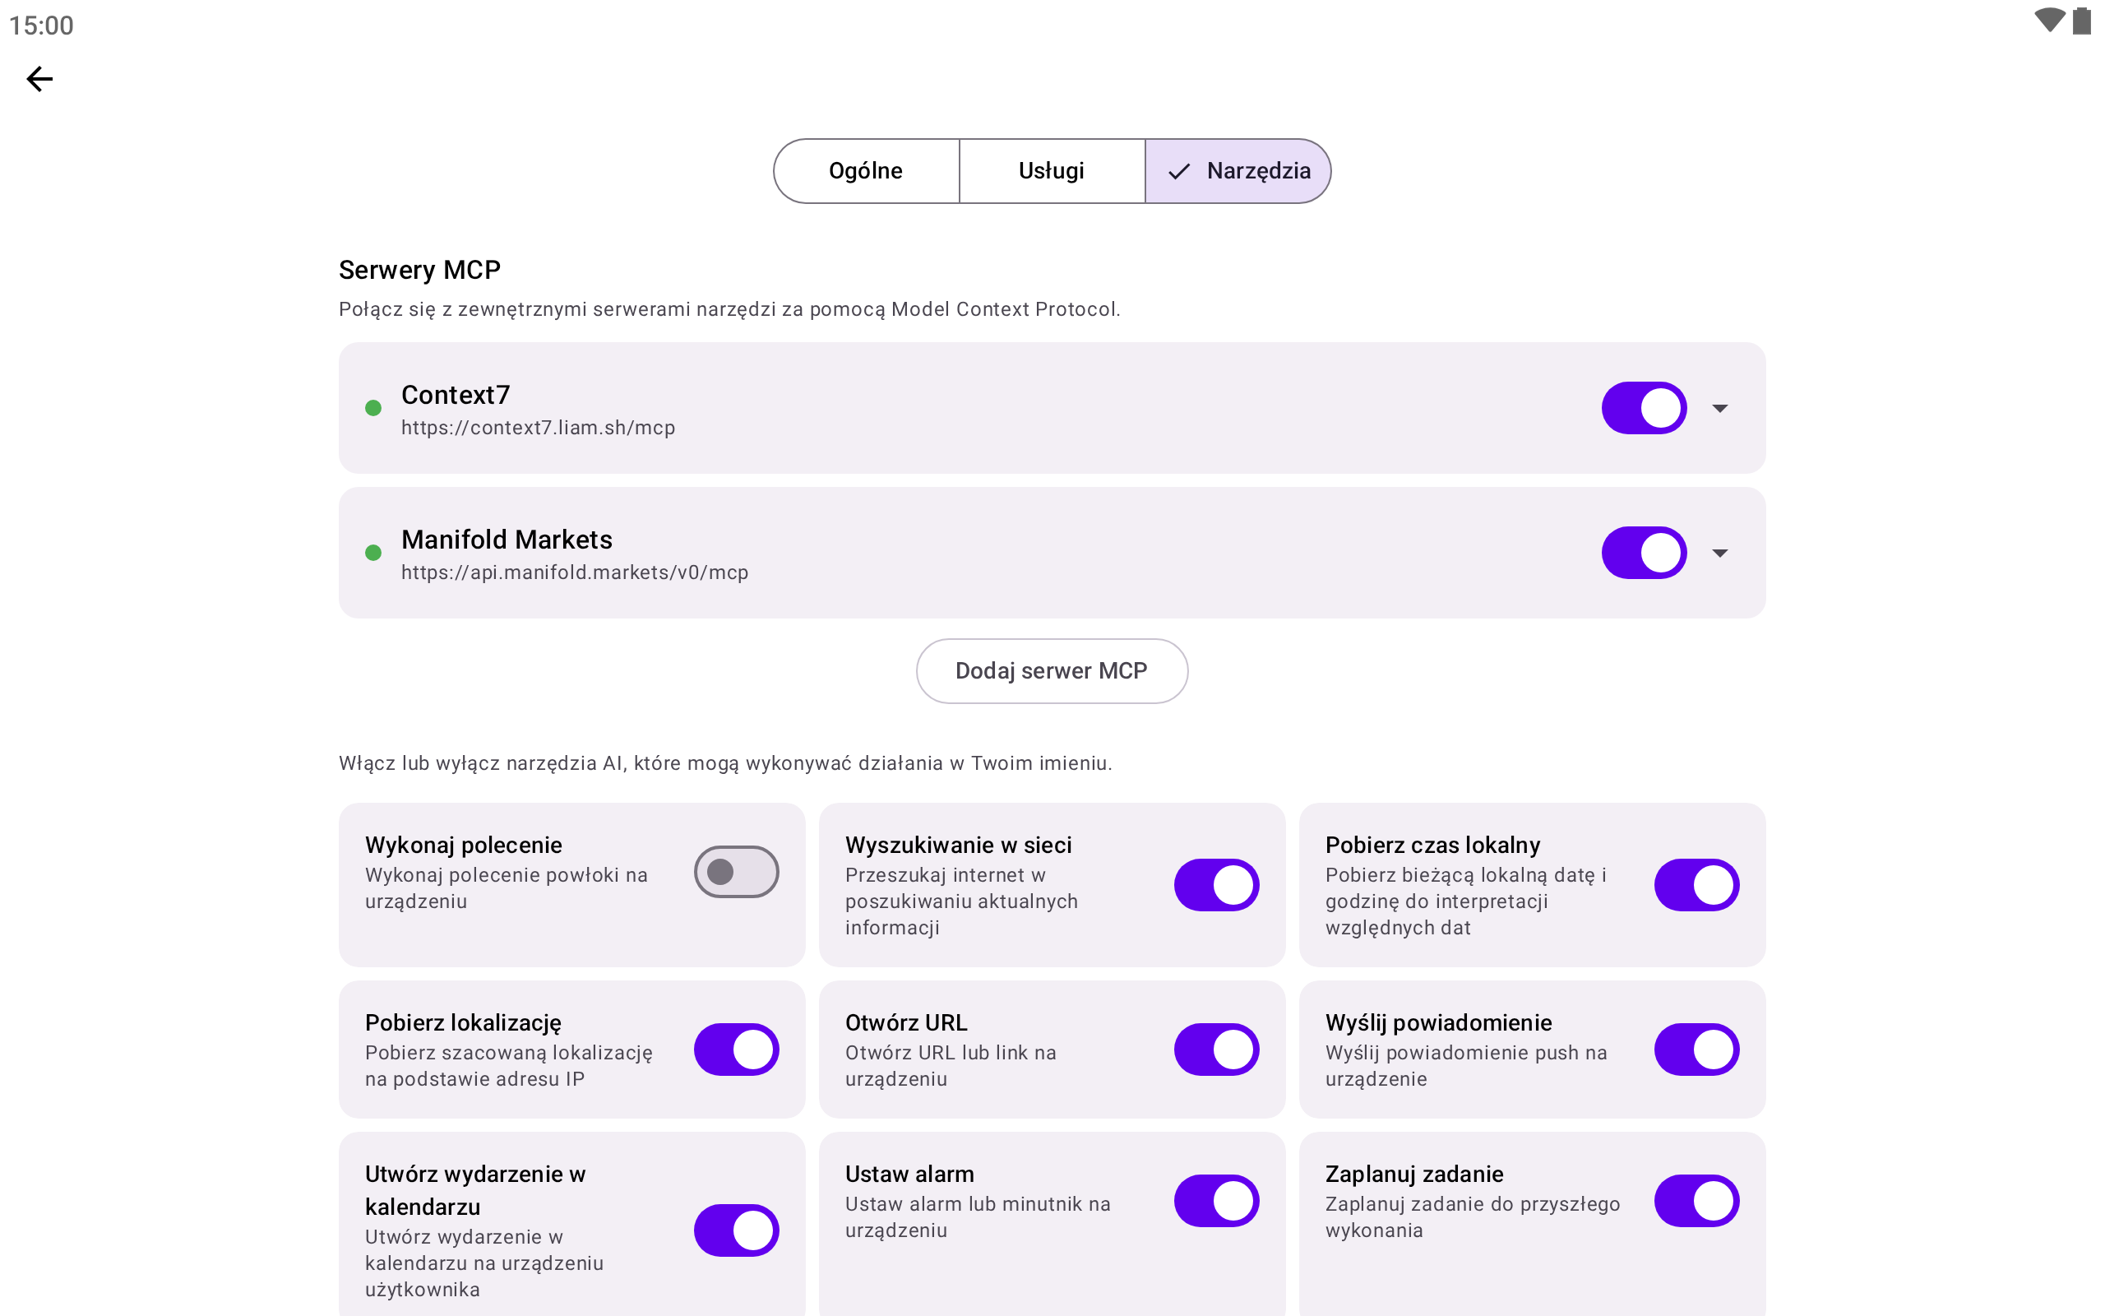Click the battery status icon

click(x=2081, y=21)
